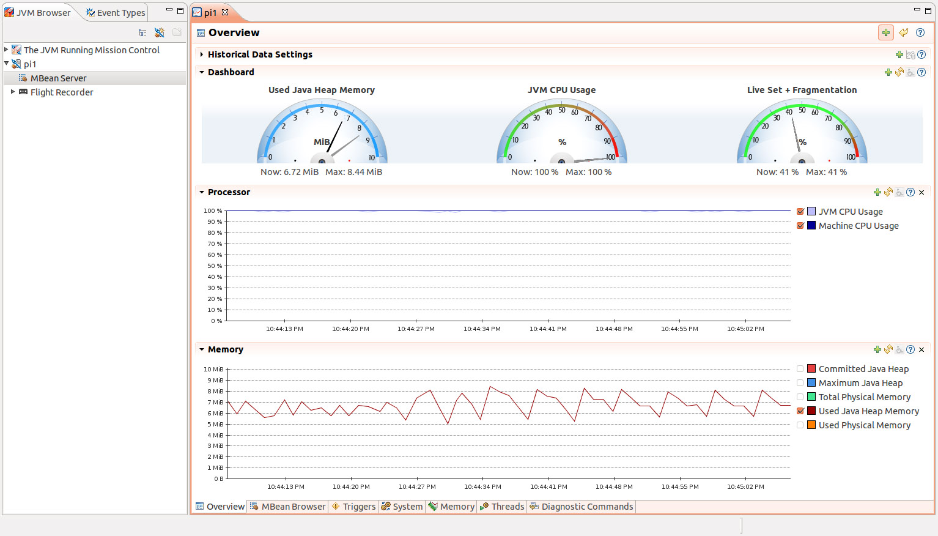938x536 pixels.
Task: Collapse the Dashboard section
Action: coord(202,72)
